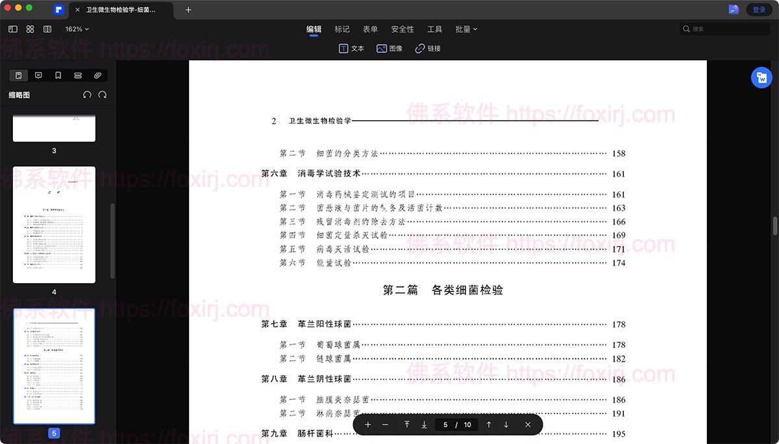
Task: Open the bookmarks panel
Action: tap(58, 75)
